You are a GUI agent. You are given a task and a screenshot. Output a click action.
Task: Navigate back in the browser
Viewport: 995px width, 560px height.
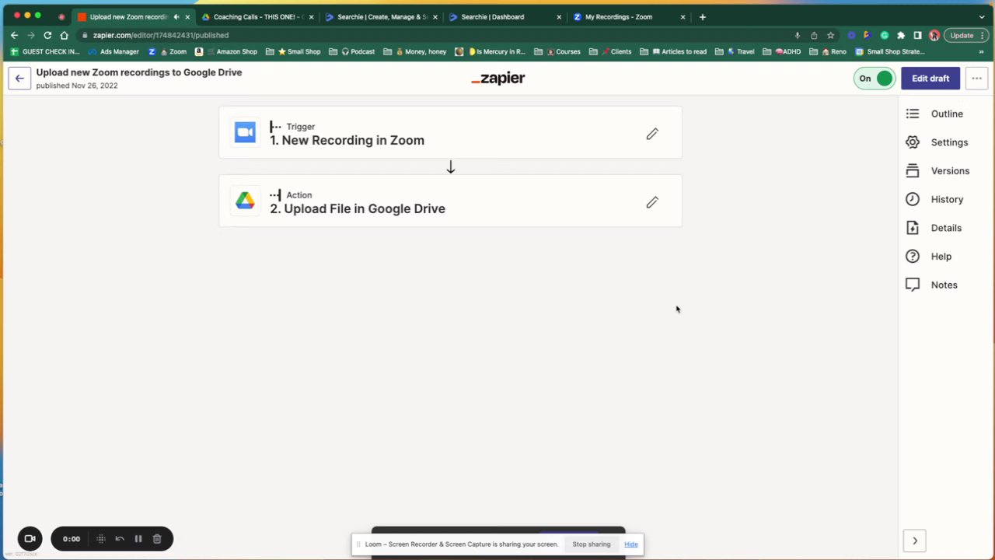pos(14,35)
